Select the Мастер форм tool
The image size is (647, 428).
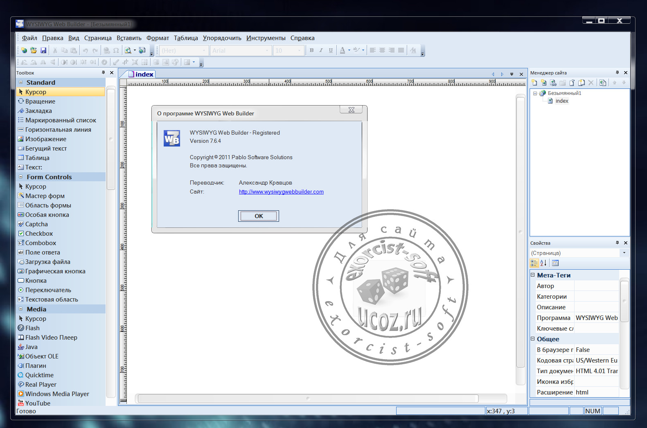pyautogui.click(x=45, y=196)
